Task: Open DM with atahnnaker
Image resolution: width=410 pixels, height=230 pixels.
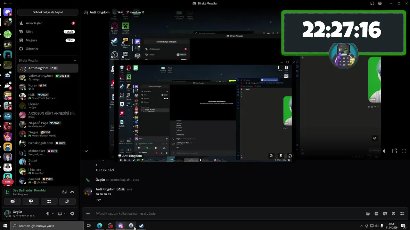Action: tap(48, 152)
